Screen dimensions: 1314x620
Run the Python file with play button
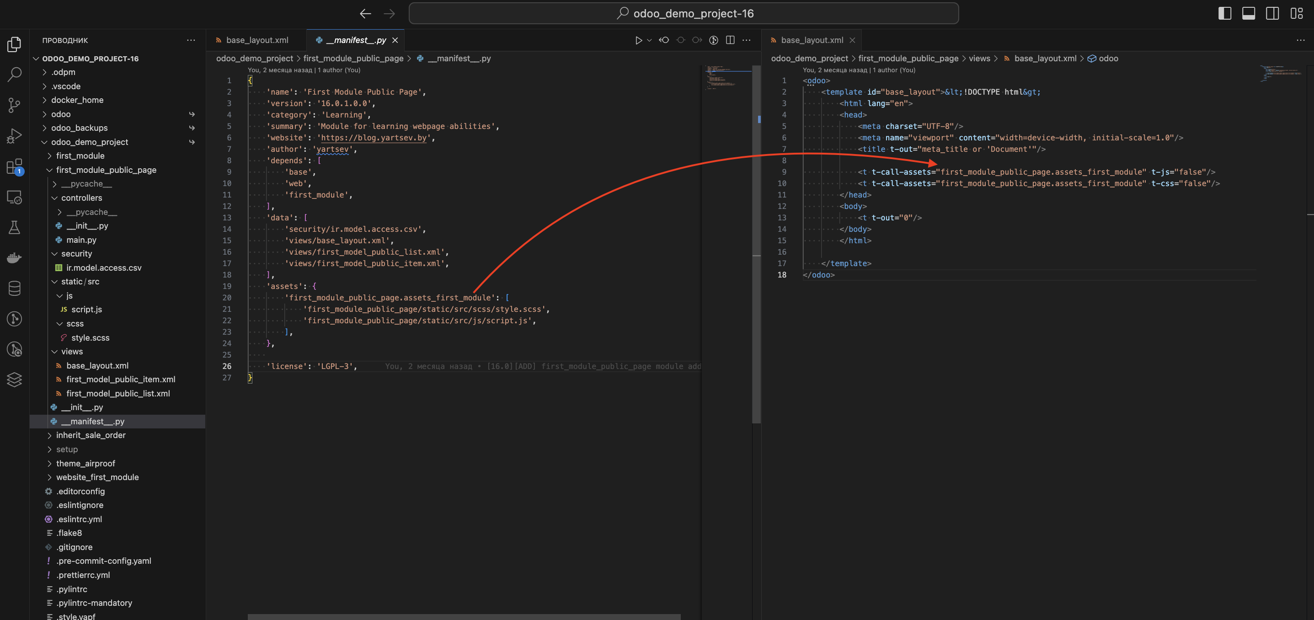pos(638,40)
